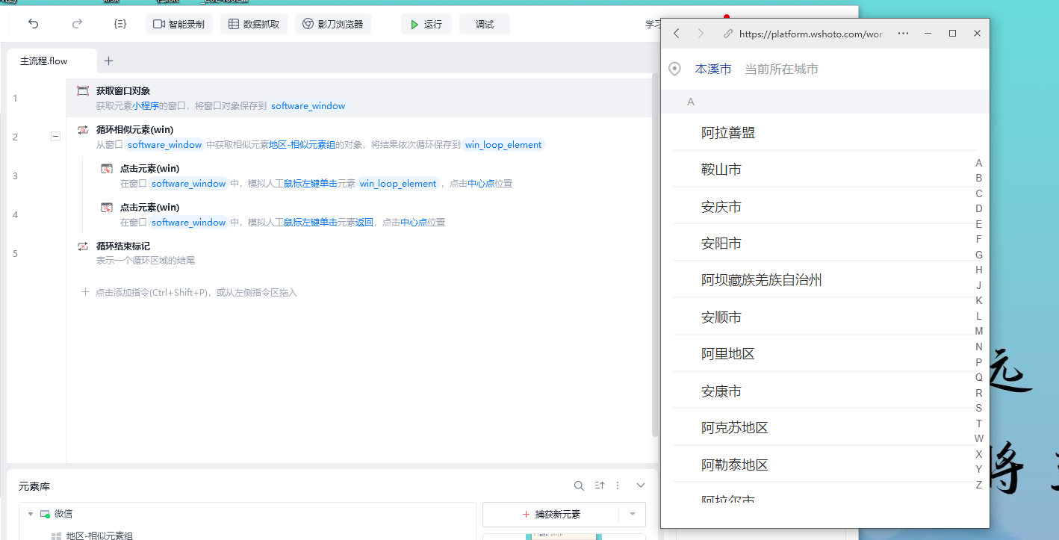Viewport: 1059px width, 540px height.
Task: Click the 运行 button
Action: tap(426, 24)
